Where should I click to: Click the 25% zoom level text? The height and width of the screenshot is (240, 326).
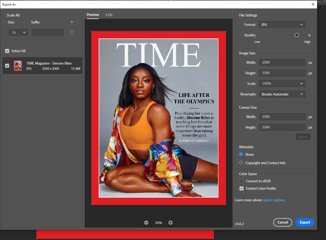tap(159, 223)
